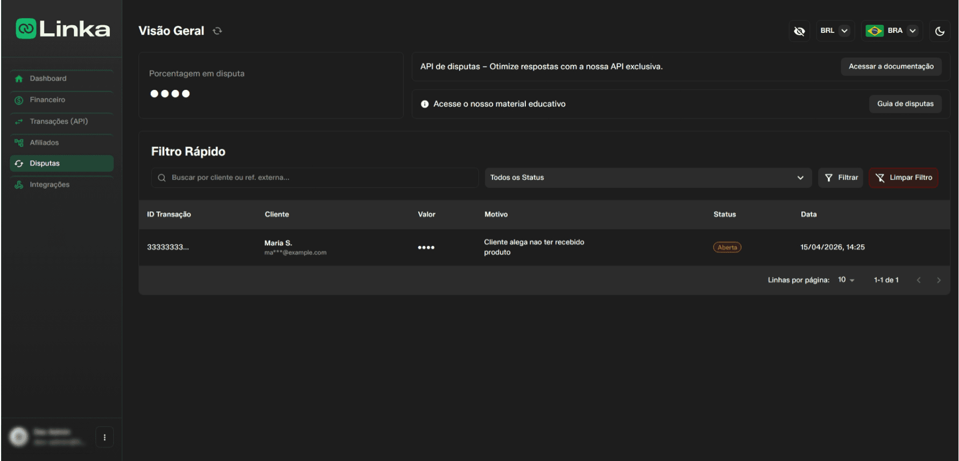This screenshot has height=461, width=959.
Task: Click the Visão Geral title
Action: pos(171,31)
